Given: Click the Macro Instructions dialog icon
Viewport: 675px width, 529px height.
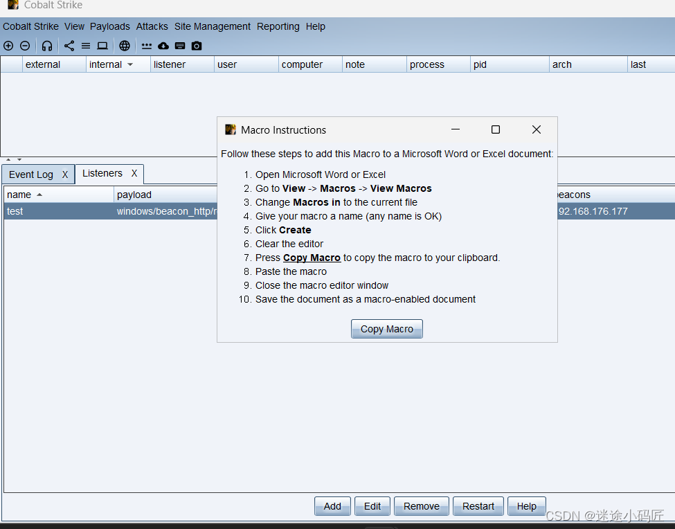Looking at the screenshot, I should coord(231,129).
